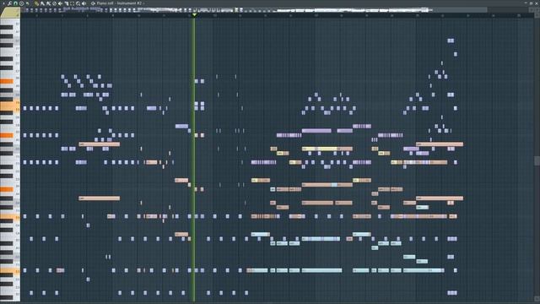This screenshot has height=304, width=540.
Task: Select the yellow pencil Draw tool
Action: tap(36, 3)
